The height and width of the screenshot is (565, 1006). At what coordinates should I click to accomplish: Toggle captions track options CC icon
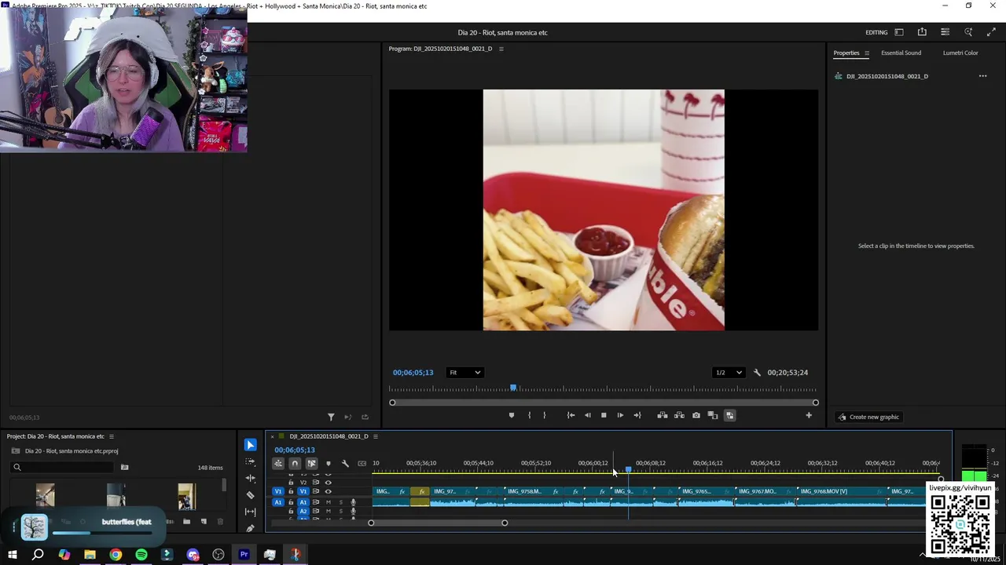coord(362,463)
